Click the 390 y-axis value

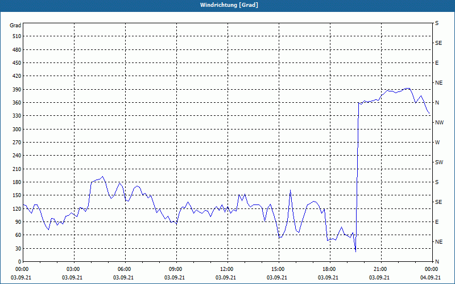(17, 90)
